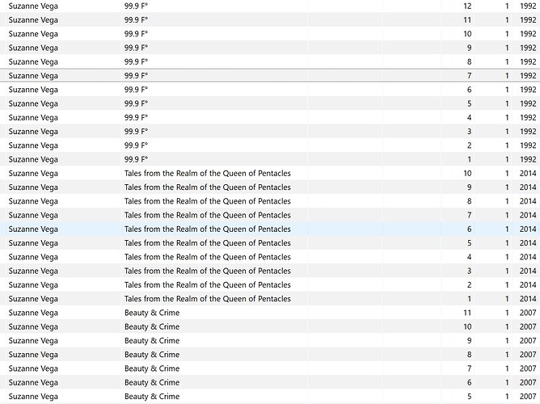Select 99.9 F° track 5 row
This screenshot has width=540, height=404.
point(270,103)
